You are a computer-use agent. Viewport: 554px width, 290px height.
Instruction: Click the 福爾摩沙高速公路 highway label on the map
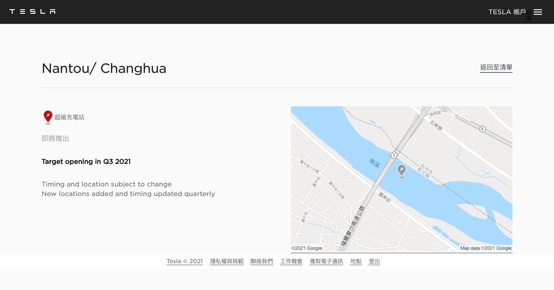pyautogui.click(x=352, y=226)
